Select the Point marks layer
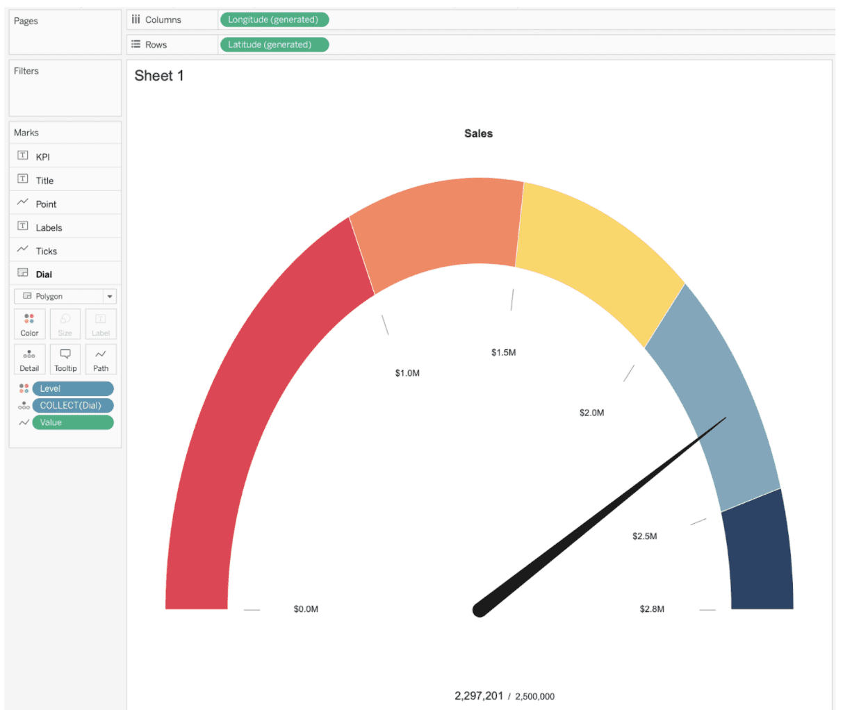 pyautogui.click(x=46, y=202)
